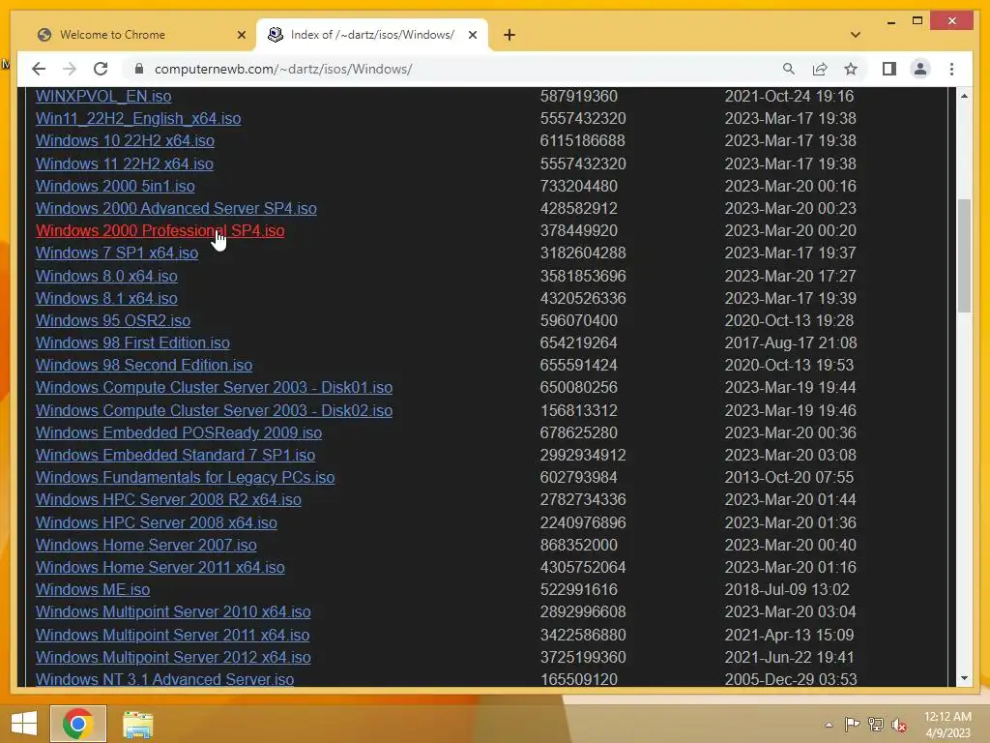The image size is (990, 743).
Task: Click Compute Cluster Server 2003 Disk01.iso
Action: [214, 387]
